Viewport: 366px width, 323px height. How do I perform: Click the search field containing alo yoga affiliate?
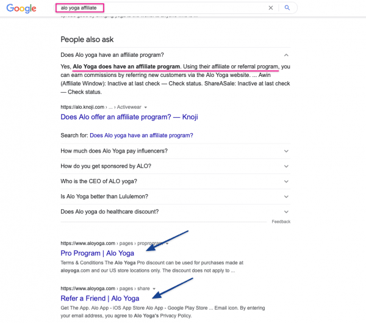pos(161,8)
